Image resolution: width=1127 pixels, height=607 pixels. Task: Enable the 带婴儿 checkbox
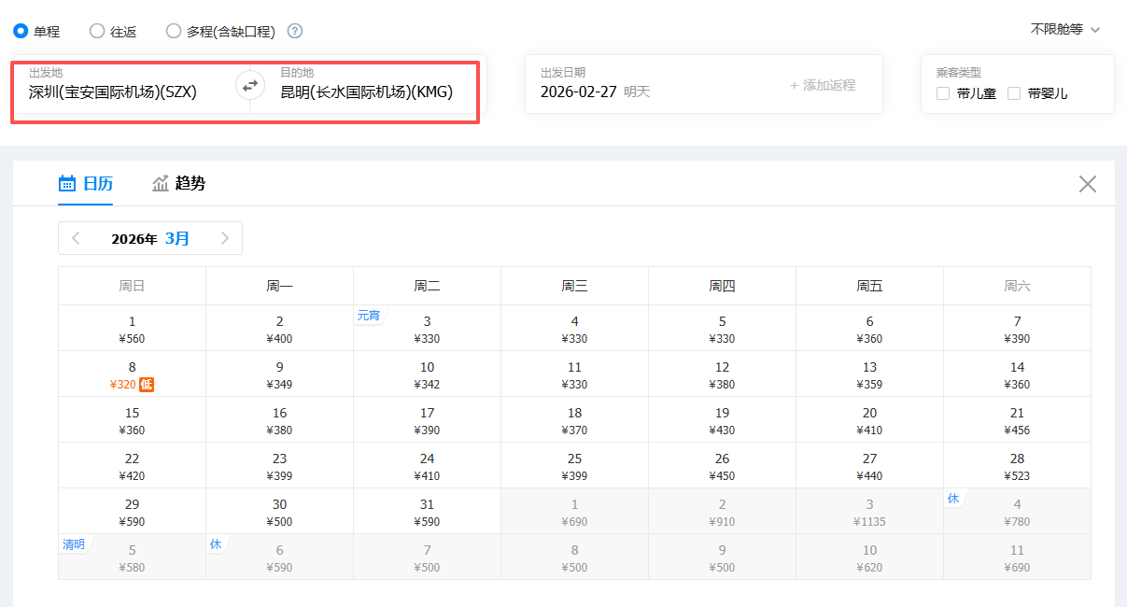pos(1014,93)
